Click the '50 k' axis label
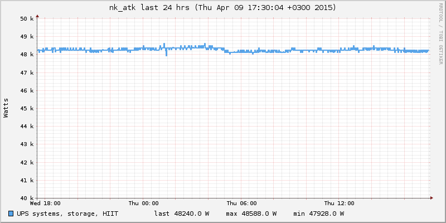 27,19
